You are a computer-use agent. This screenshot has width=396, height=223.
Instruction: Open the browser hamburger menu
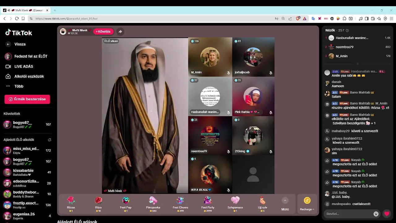point(391,19)
